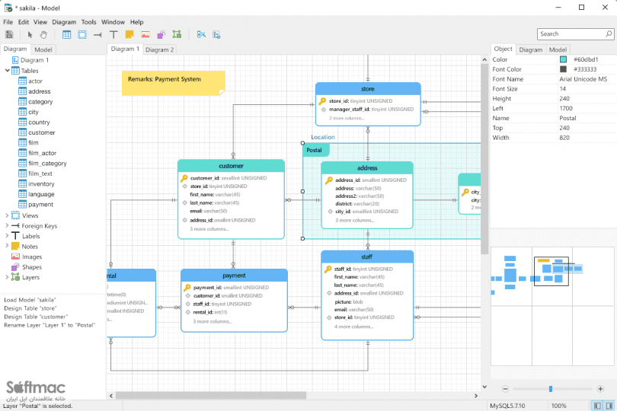The image size is (617, 411).
Task: Switch to Diagram tab in properties panel
Action: tap(530, 49)
